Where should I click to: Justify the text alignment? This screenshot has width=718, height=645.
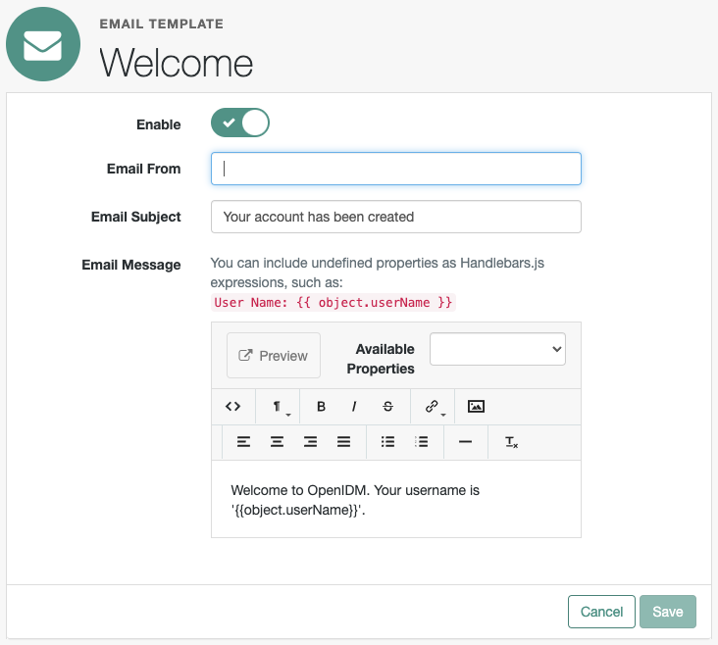coord(343,442)
